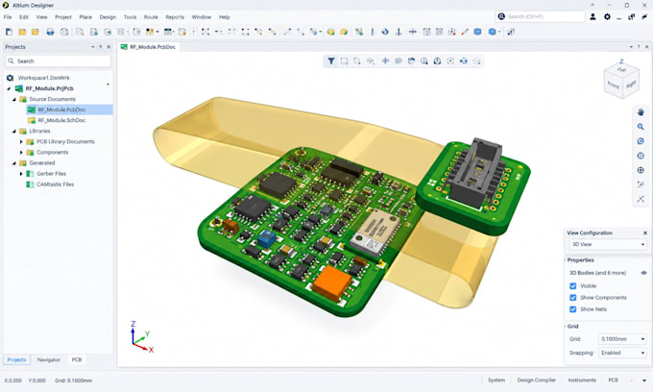Click the blue Save icon in main toolbar
The height and width of the screenshot is (392, 653).
point(50,32)
